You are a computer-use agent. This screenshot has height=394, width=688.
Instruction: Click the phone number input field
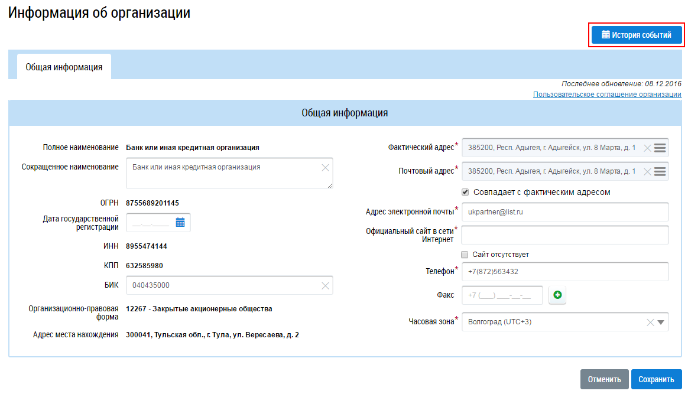564,272
